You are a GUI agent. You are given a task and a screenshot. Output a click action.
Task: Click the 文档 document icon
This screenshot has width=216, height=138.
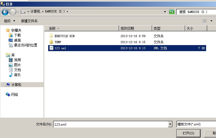pyautogui.click(x=11, y=70)
